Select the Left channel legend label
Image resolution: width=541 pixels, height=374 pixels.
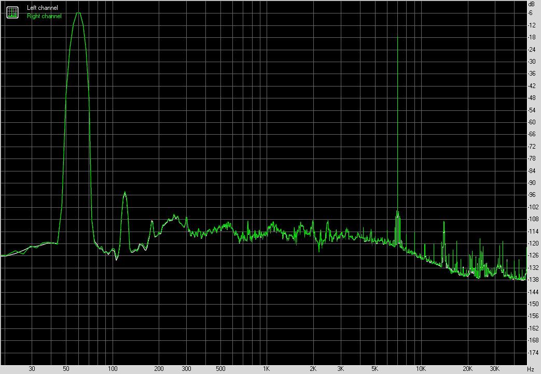point(43,8)
